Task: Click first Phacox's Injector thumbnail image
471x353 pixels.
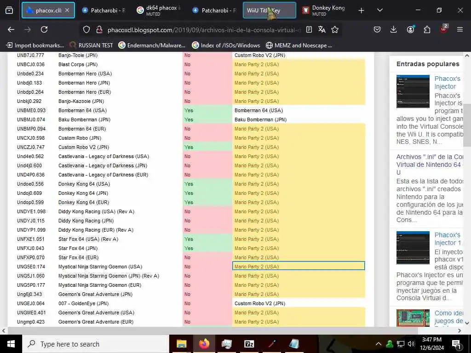Action: click(x=413, y=91)
